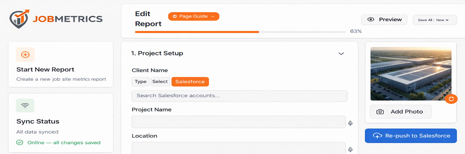Click the Search Salesforce accounts field
This screenshot has width=465, height=154.
point(239,96)
